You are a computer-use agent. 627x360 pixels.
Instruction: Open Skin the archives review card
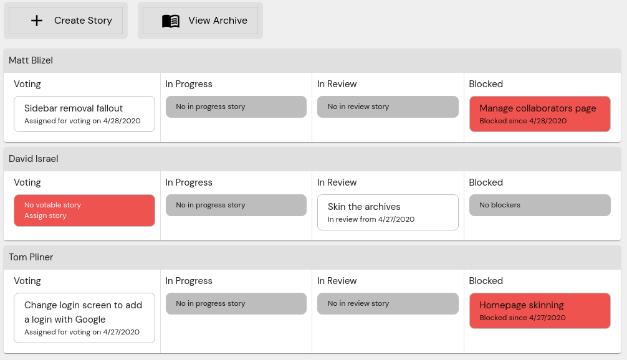click(388, 212)
